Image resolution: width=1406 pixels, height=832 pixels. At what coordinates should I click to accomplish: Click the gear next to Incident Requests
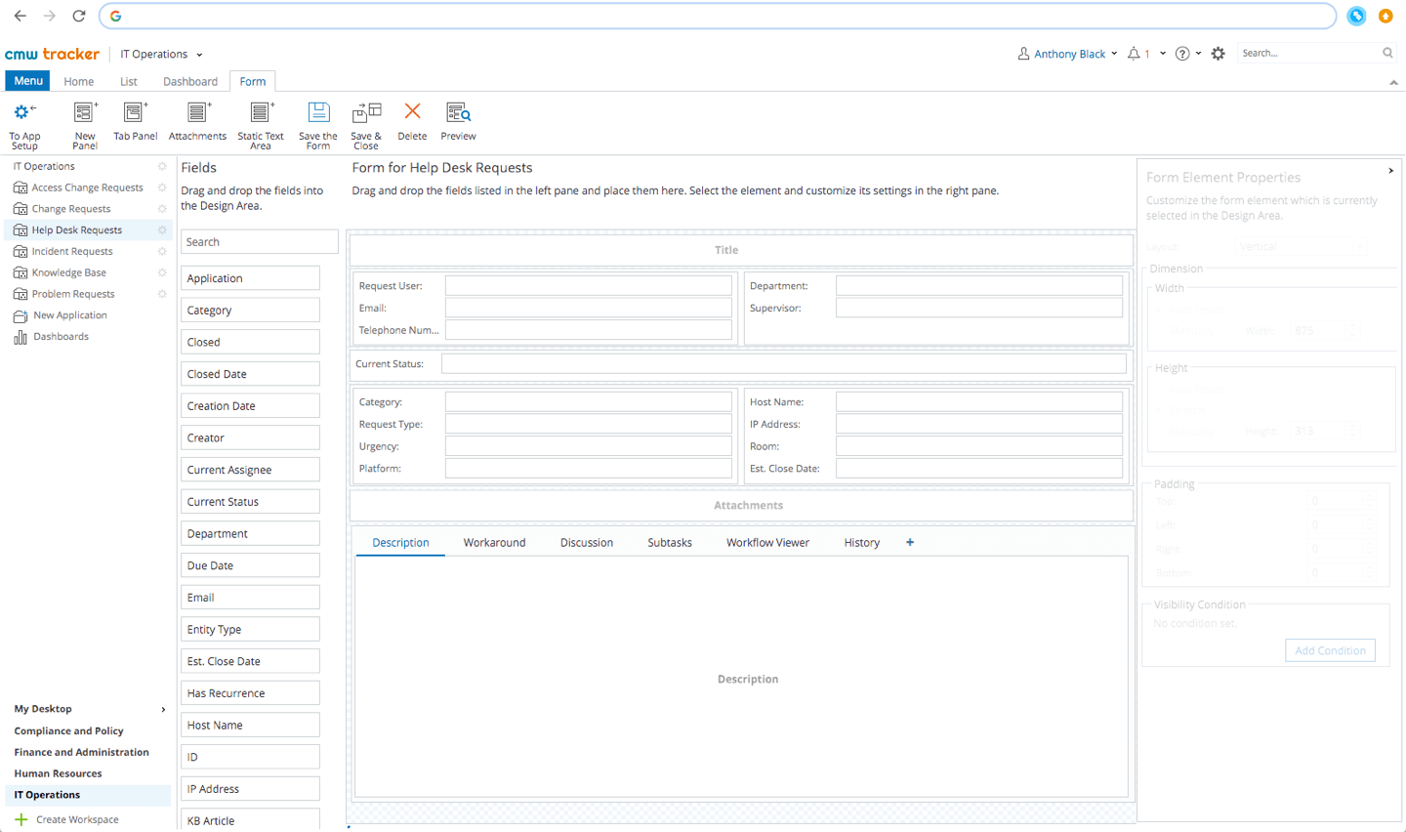click(x=162, y=252)
